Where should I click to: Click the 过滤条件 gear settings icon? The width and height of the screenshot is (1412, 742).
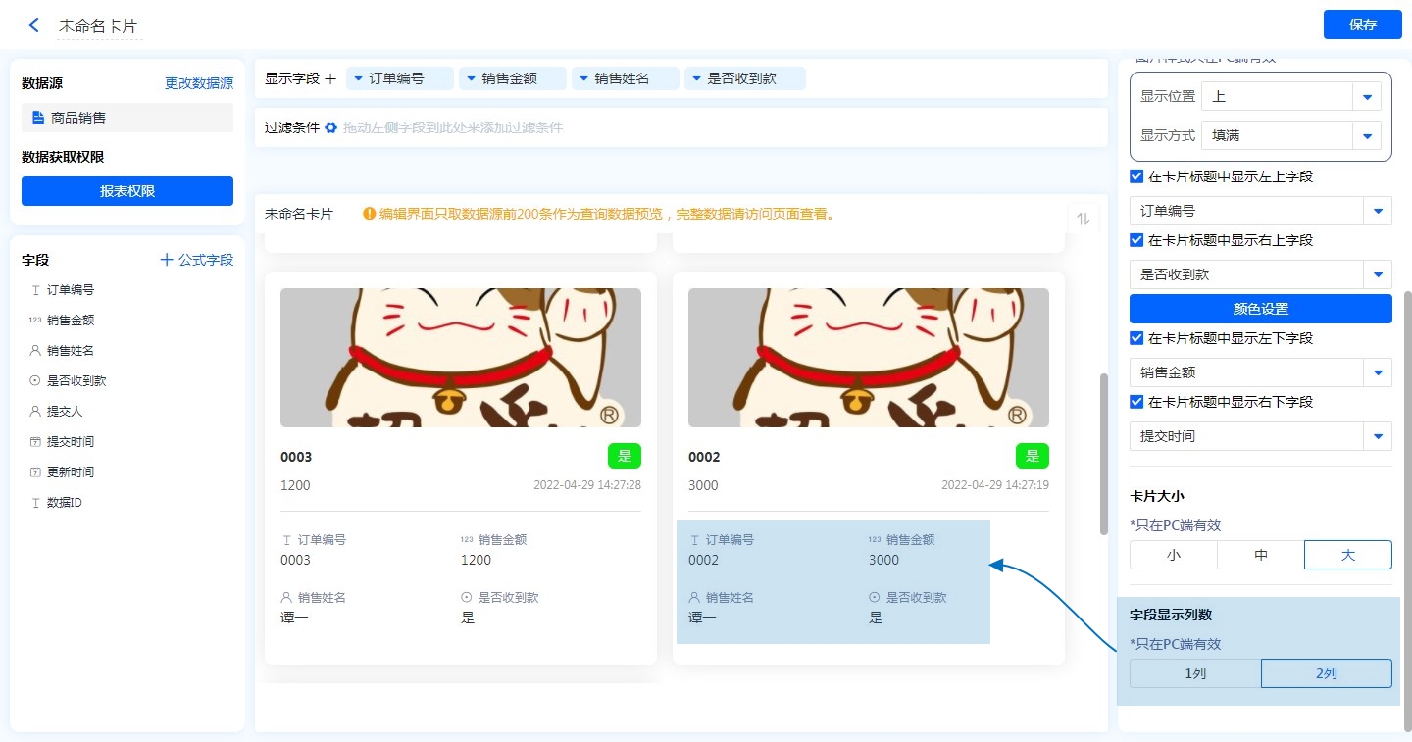(330, 127)
